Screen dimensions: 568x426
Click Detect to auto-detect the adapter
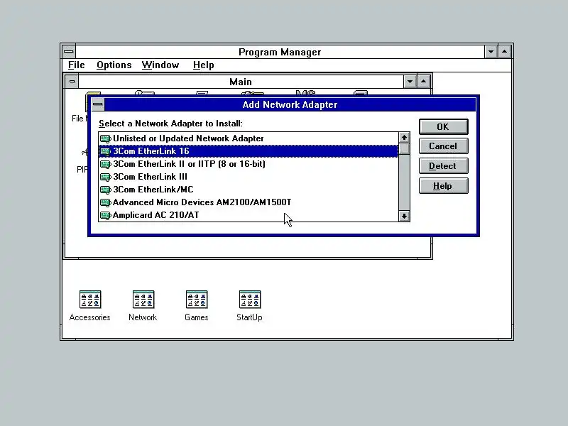click(443, 166)
